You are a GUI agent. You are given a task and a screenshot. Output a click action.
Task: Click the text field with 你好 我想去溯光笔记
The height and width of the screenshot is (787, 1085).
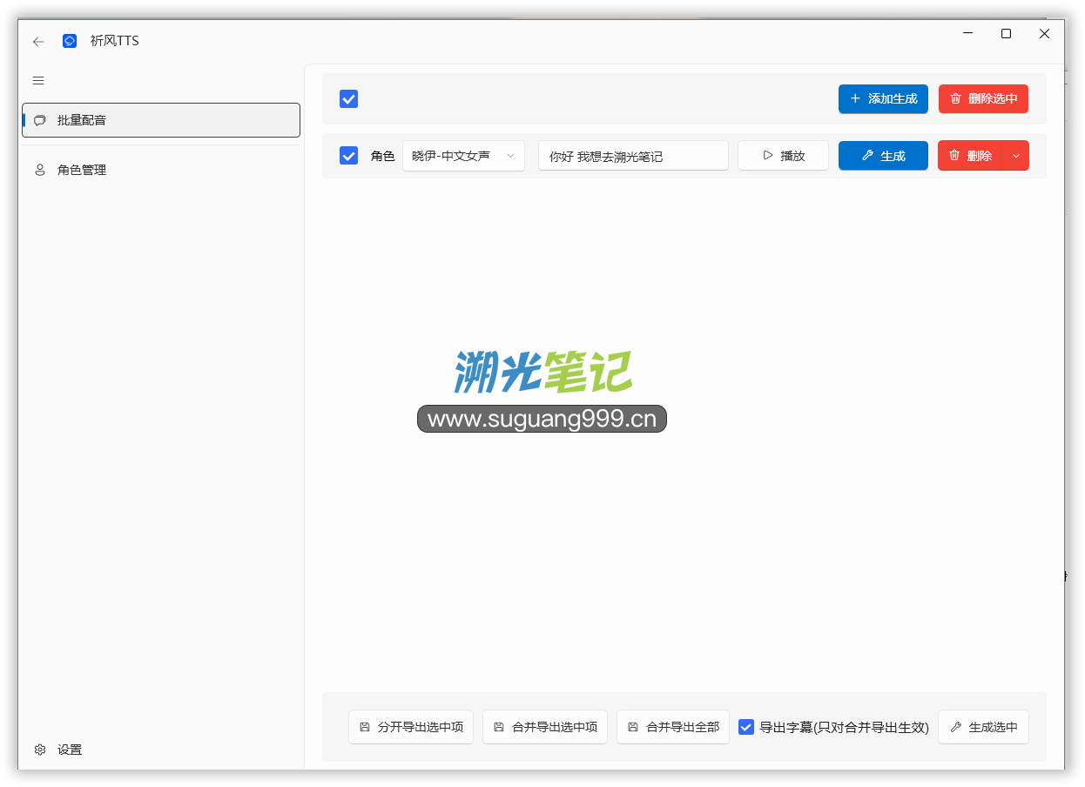pyautogui.click(x=633, y=156)
